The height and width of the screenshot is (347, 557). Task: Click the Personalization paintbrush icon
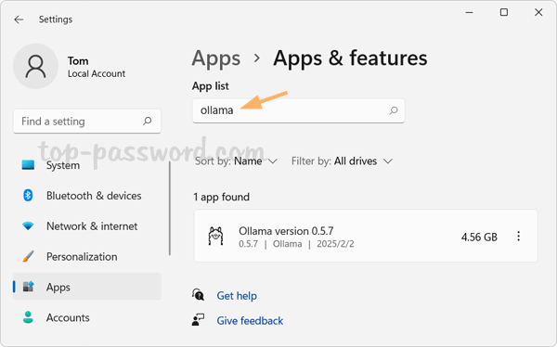pyautogui.click(x=28, y=256)
